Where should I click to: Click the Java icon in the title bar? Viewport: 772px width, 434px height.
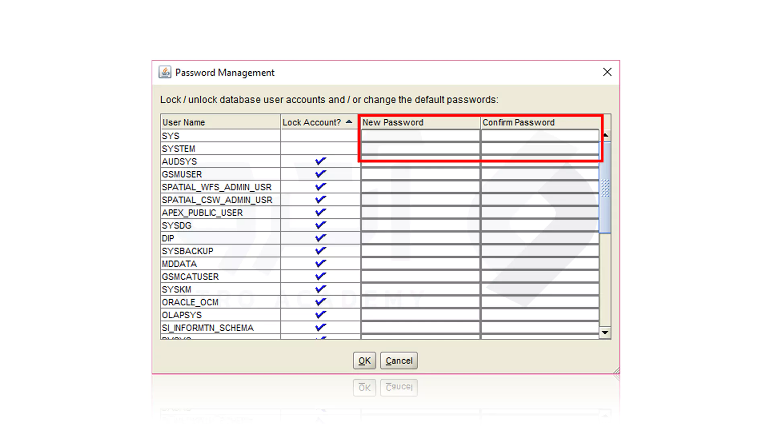(165, 72)
